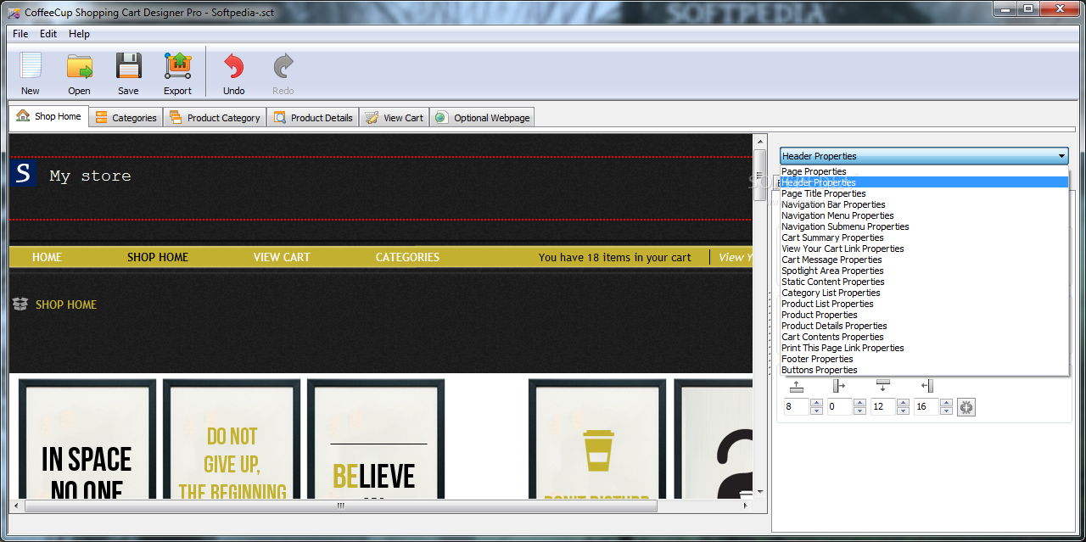
Task: Click the bottom padding field showing 12
Action: (x=883, y=407)
